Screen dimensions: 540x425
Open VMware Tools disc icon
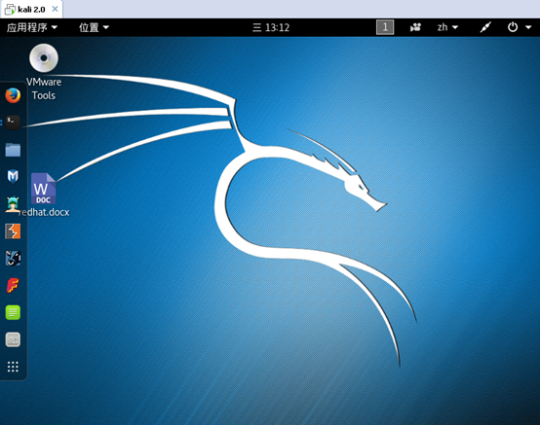click(x=44, y=57)
